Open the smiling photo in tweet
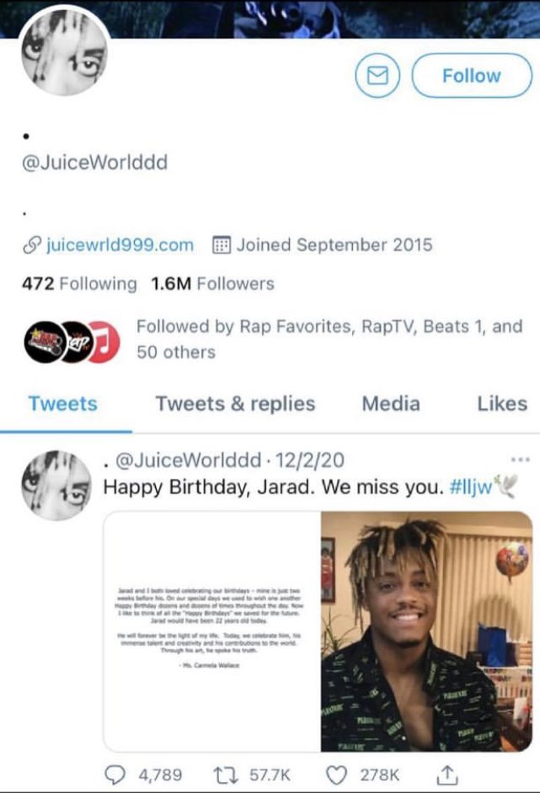 426,631
